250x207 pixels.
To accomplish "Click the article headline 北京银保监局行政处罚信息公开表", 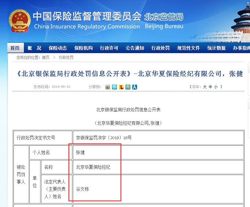I will [x=130, y=74].
